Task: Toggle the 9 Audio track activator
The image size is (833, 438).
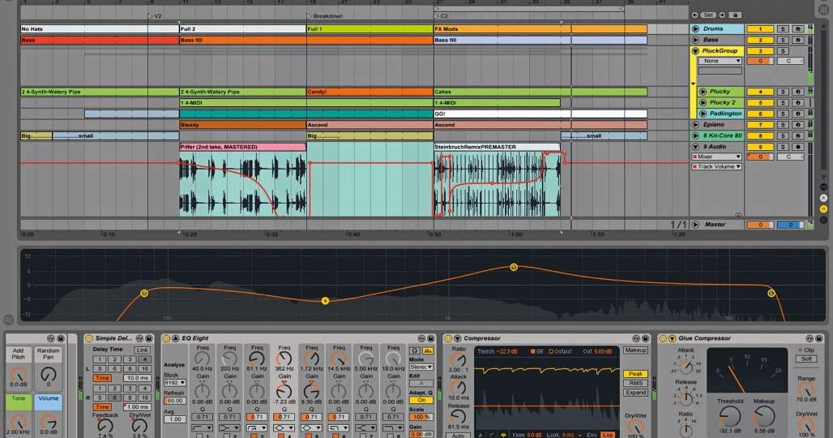Action: pos(760,147)
